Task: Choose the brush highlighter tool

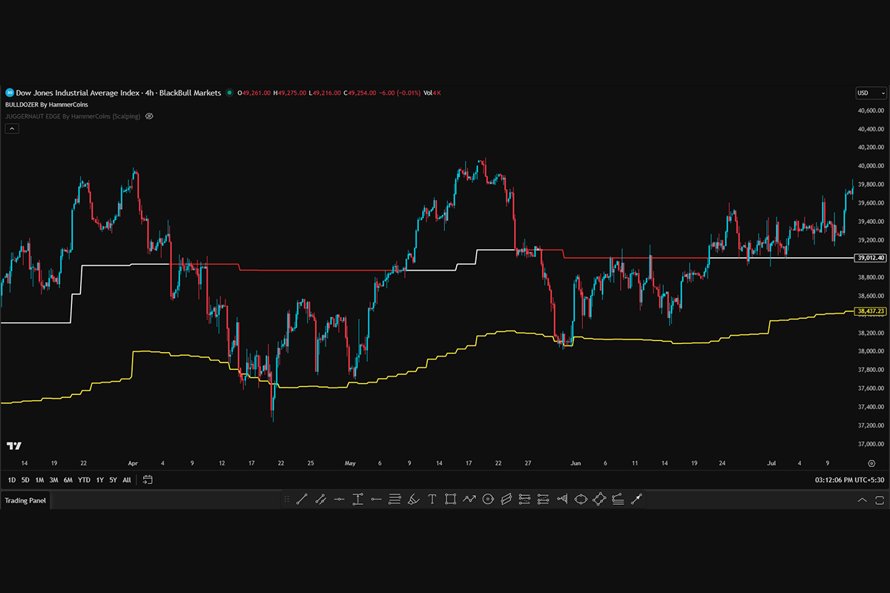Action: (414, 500)
